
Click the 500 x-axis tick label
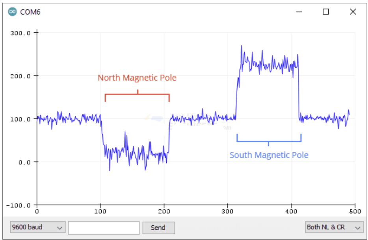(355, 211)
